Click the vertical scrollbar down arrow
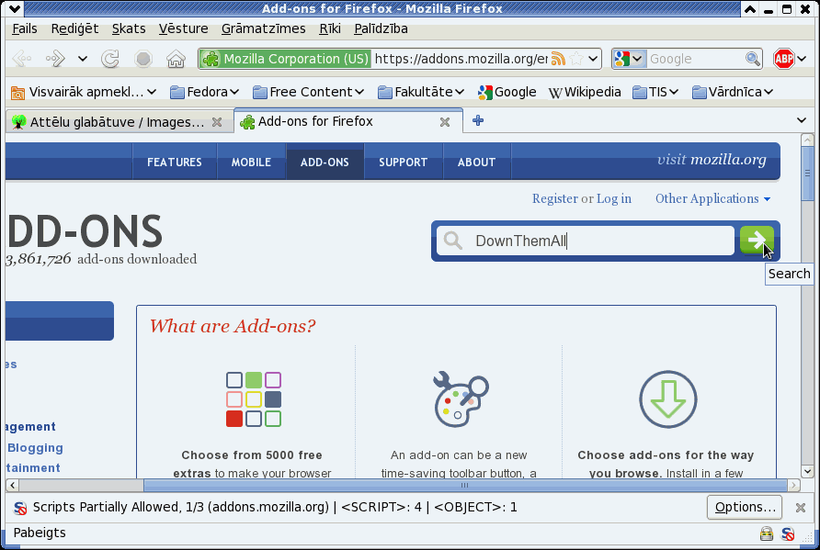Viewport: 820px width, 550px height. click(807, 471)
